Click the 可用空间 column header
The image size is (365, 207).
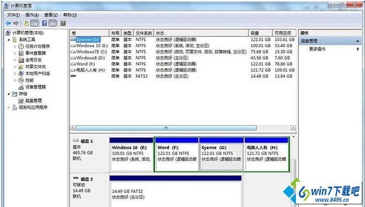pyautogui.click(x=284, y=33)
